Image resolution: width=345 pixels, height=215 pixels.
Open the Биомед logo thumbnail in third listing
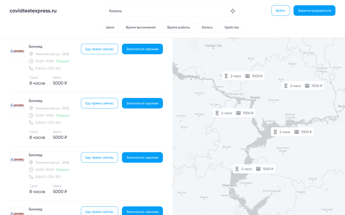(x=17, y=160)
